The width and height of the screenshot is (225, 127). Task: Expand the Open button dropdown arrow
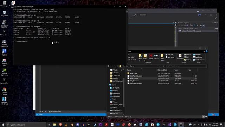[191, 55]
